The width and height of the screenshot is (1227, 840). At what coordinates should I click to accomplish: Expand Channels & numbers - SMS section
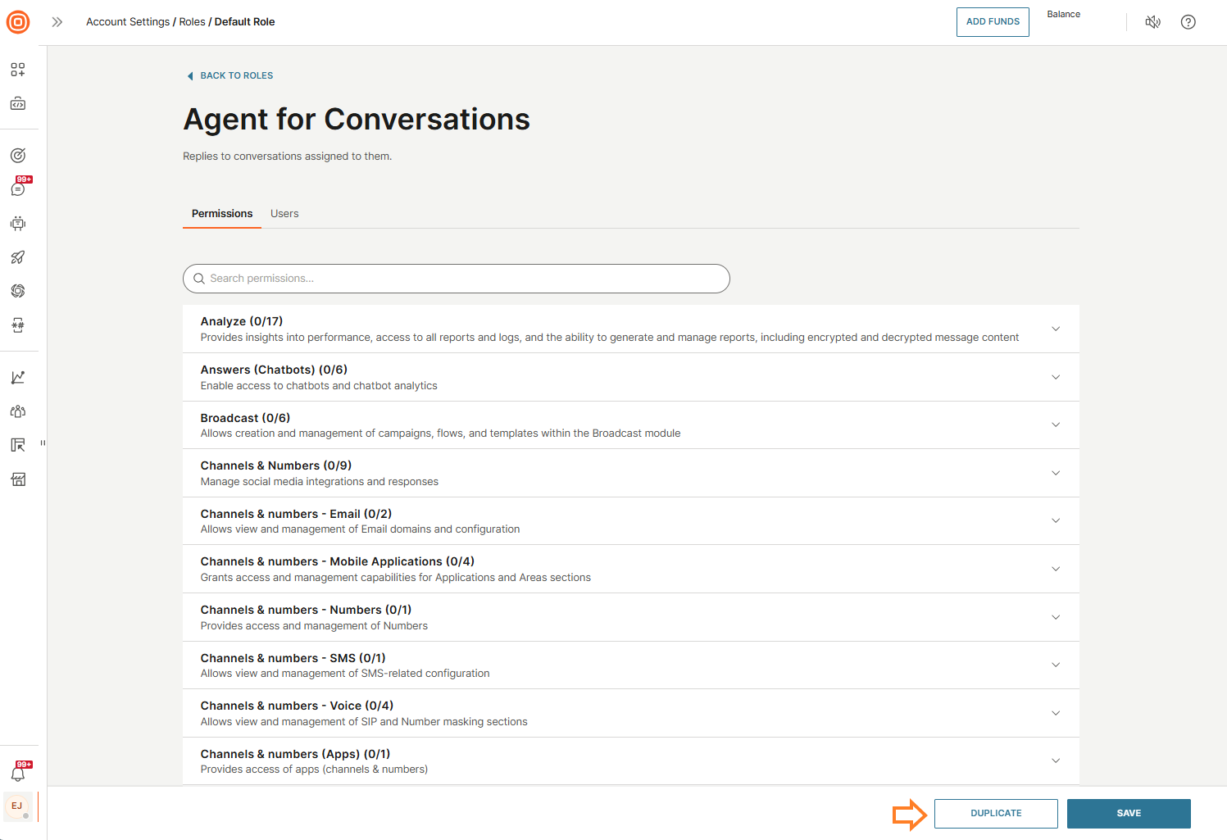[x=1056, y=665]
